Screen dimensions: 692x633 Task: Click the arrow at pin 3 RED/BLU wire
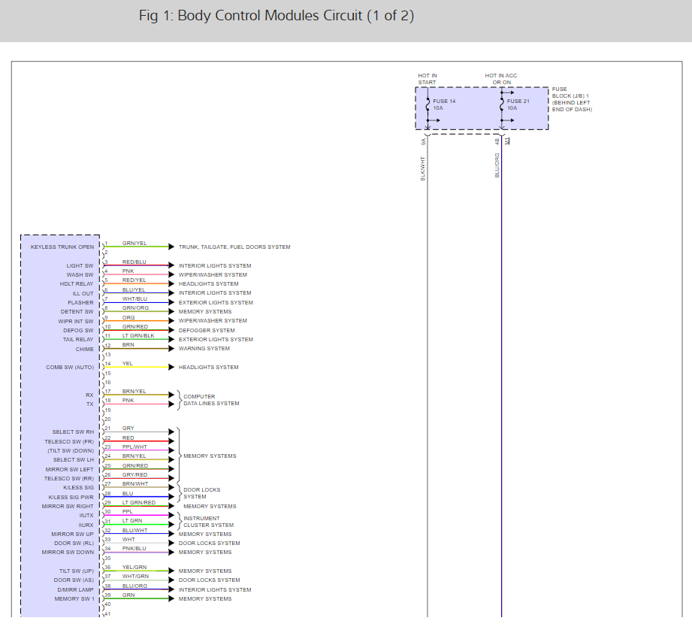(x=171, y=265)
